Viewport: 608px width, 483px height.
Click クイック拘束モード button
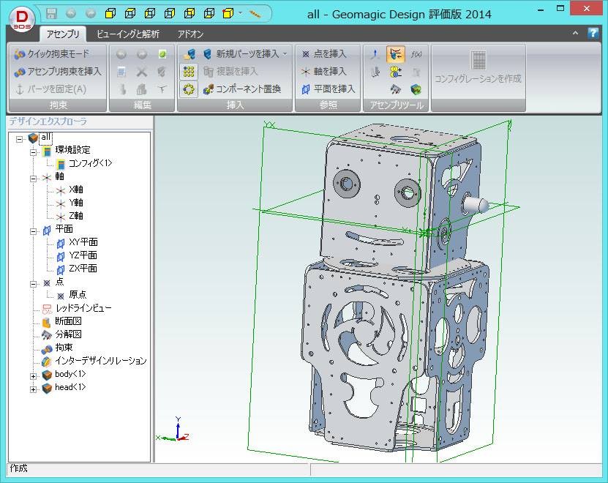[x=53, y=54]
